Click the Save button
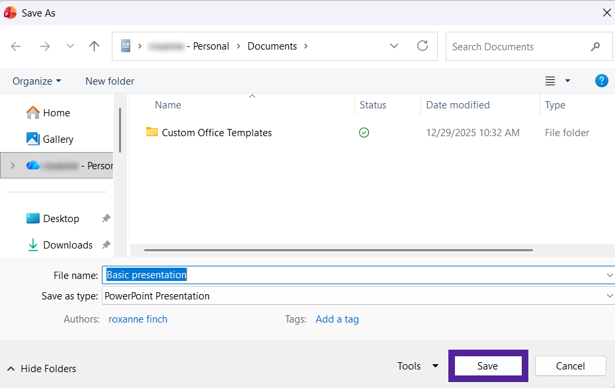Screen dimensions: 615x388 click(487, 366)
